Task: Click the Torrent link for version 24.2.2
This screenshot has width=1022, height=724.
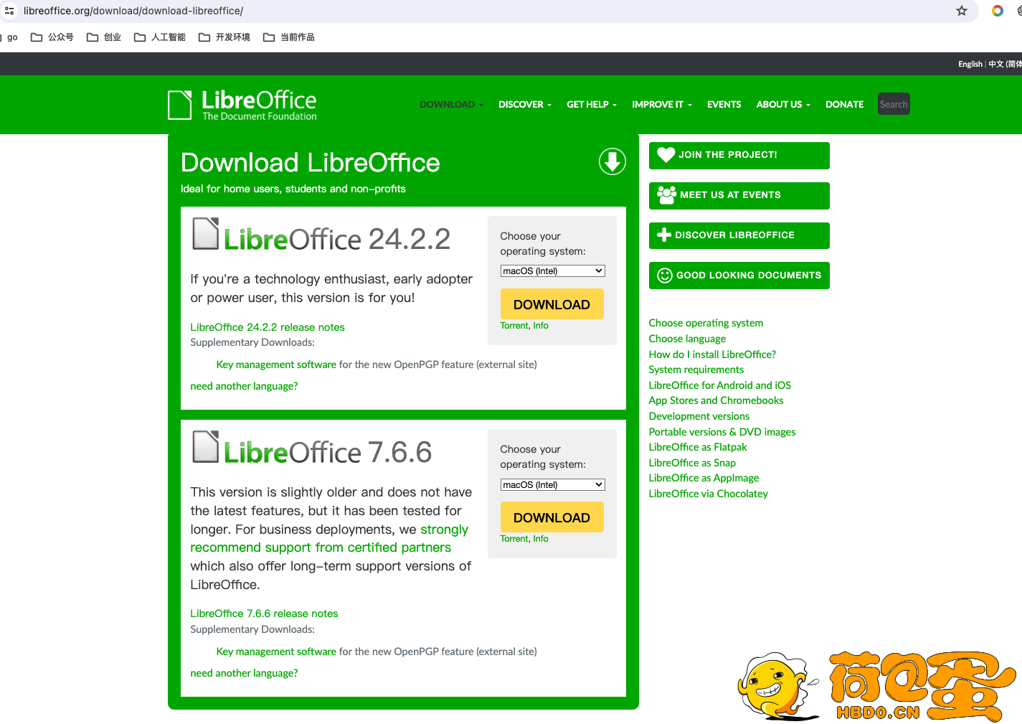Action: click(514, 326)
